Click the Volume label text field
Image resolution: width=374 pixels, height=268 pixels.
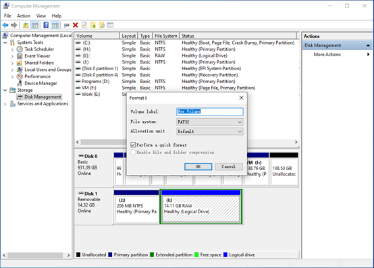[x=210, y=111]
